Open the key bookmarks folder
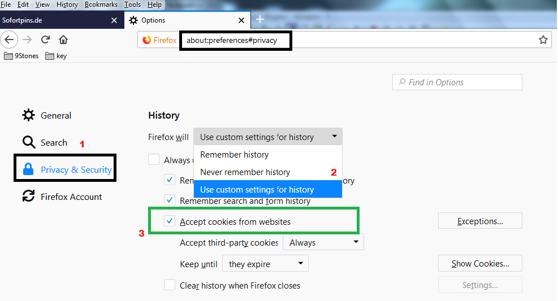 click(56, 56)
